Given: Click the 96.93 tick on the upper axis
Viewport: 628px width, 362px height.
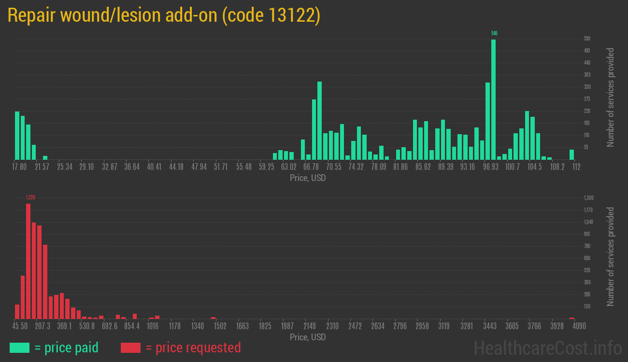Looking at the screenshot, I should (x=490, y=167).
